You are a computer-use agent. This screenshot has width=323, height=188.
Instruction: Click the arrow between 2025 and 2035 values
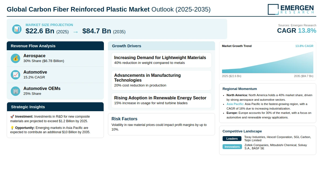click(x=75, y=32)
